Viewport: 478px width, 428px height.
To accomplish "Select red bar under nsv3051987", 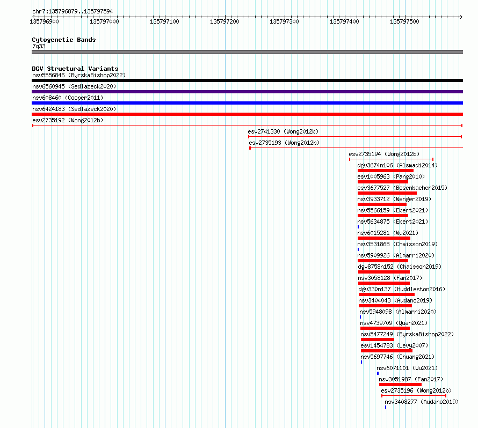I will click(401, 385).
